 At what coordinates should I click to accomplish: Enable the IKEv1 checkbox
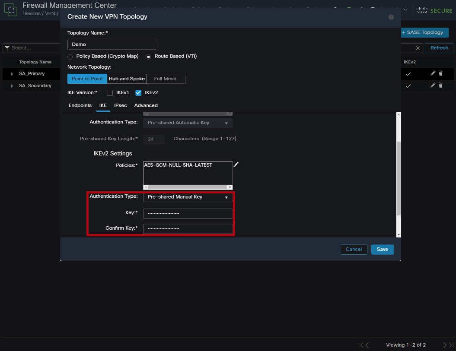[x=110, y=92]
